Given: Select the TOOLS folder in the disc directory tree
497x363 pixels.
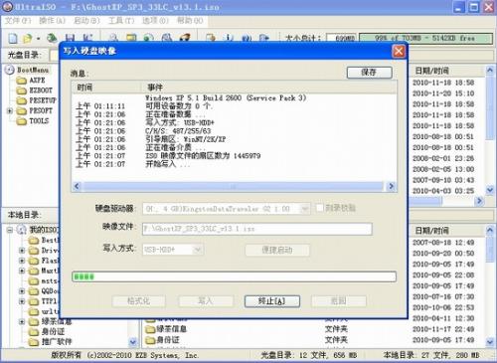Looking at the screenshot, I should point(39,121).
